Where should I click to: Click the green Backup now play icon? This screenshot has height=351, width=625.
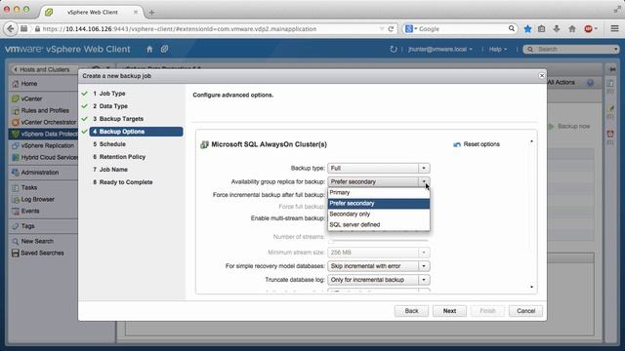tap(551, 127)
